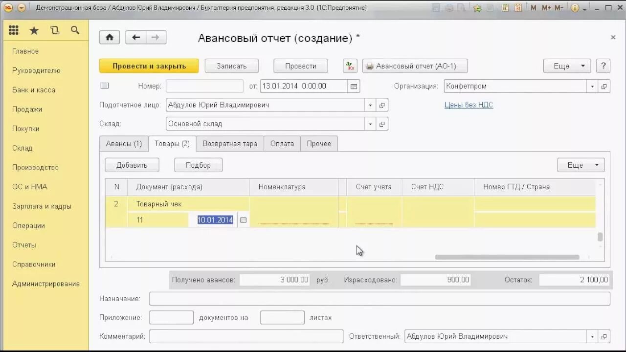
Task: Open calendar picker for the receipt date 10.01.2014
Action: click(x=243, y=220)
